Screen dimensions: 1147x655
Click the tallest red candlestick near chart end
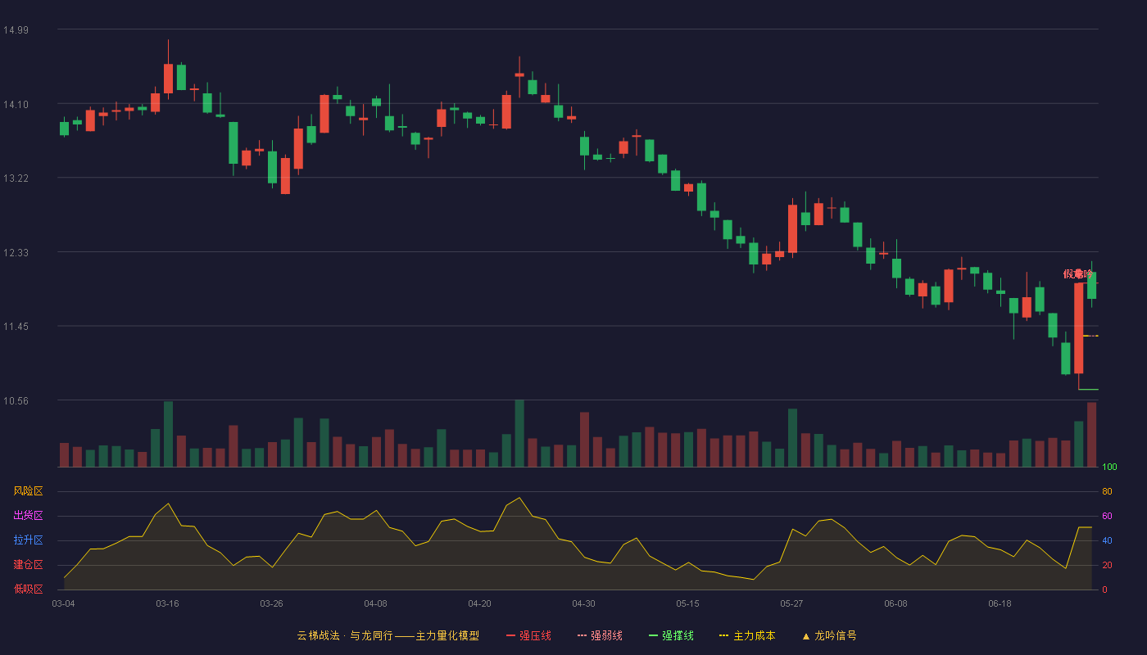click(1078, 328)
